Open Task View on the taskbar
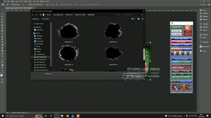Screen dimensions: 211x118 [51, 116]
